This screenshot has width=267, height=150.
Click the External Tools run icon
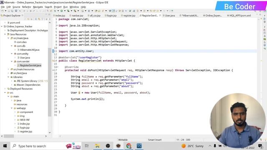[x=75, y=11]
